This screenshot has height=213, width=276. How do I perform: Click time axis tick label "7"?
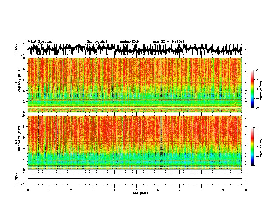point(180,190)
